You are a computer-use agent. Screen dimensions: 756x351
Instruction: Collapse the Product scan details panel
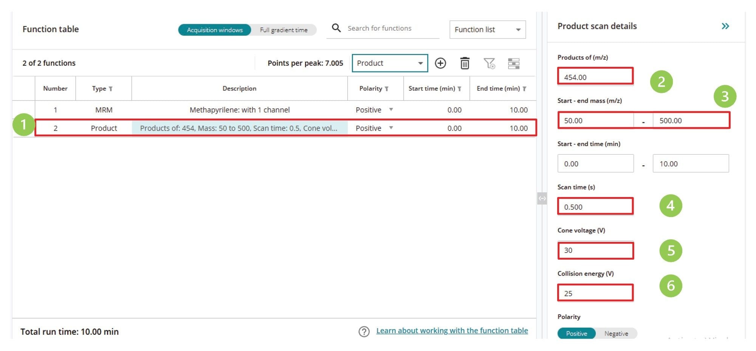[x=726, y=26]
